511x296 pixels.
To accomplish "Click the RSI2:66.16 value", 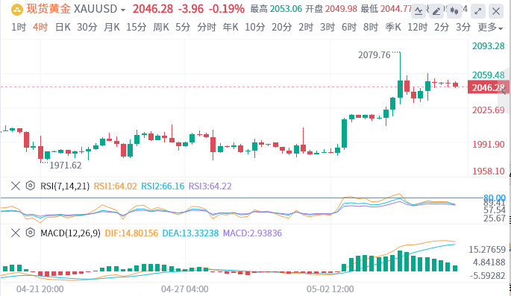I will (x=163, y=186).
